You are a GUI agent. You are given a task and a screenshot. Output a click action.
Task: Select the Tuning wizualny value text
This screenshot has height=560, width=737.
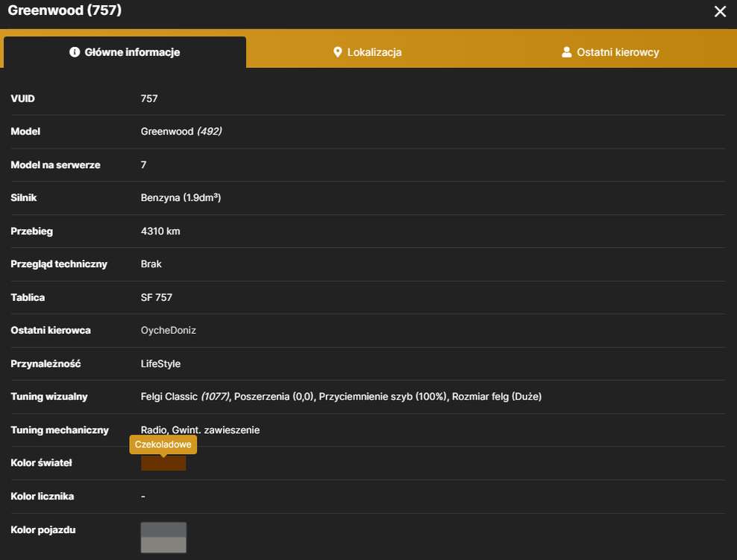[x=341, y=396]
